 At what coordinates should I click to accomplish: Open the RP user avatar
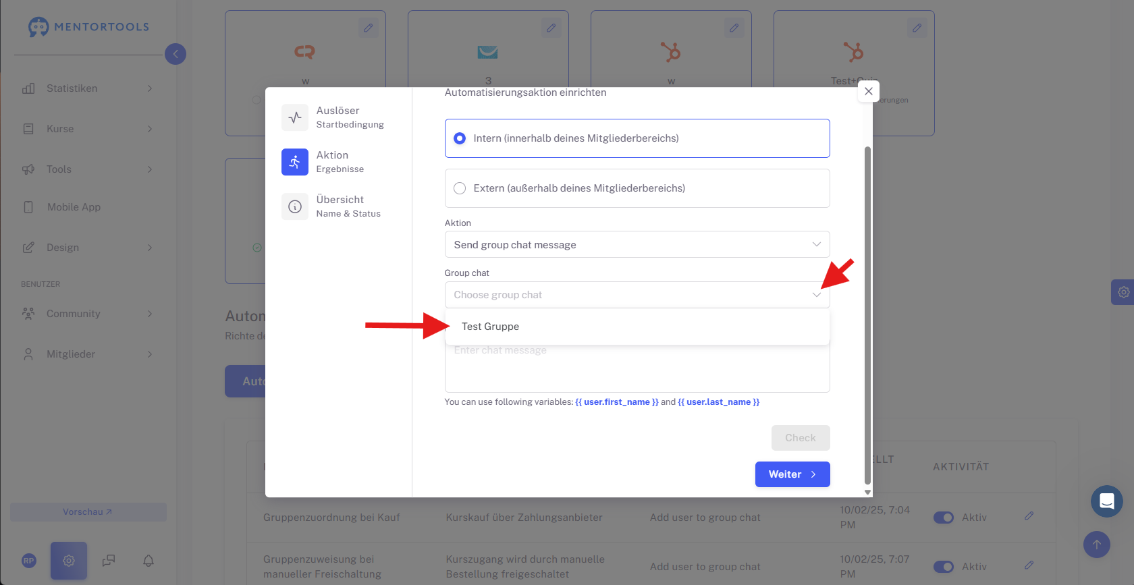[29, 561]
